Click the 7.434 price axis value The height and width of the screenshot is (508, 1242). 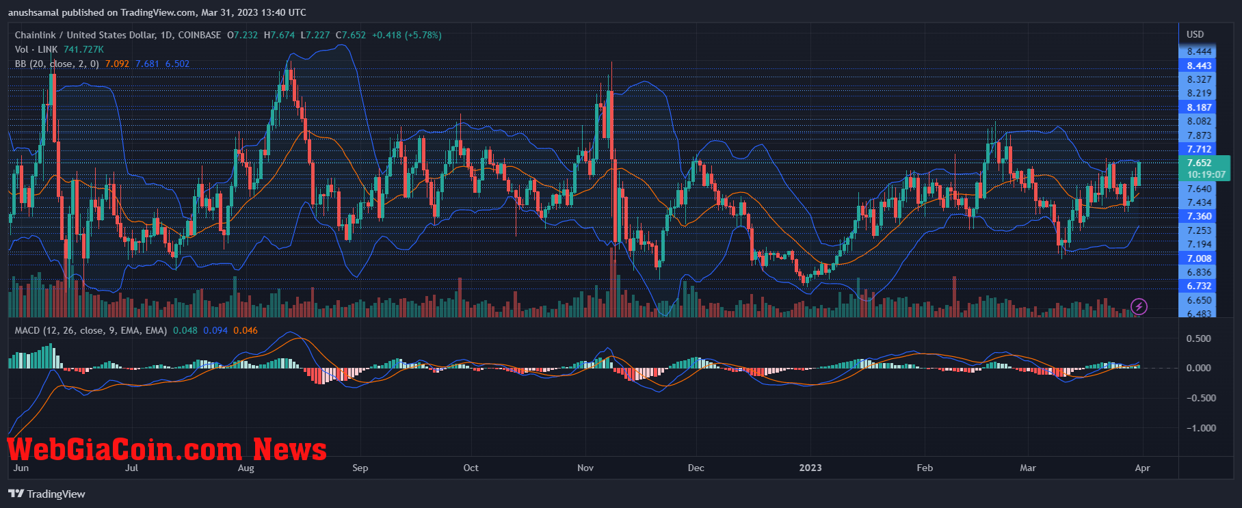click(1199, 202)
